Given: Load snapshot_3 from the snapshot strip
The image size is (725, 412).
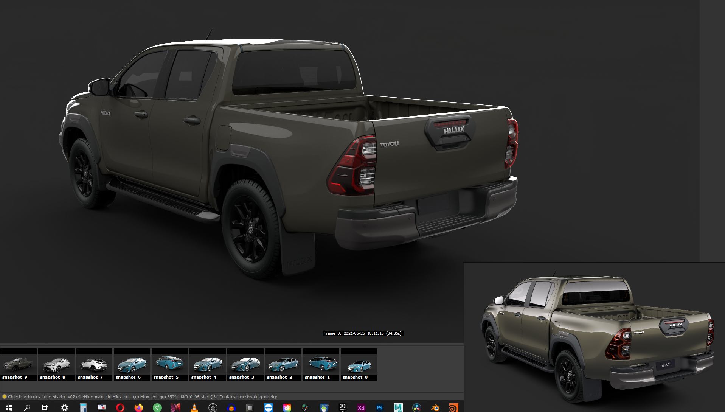Looking at the screenshot, I should click(245, 365).
